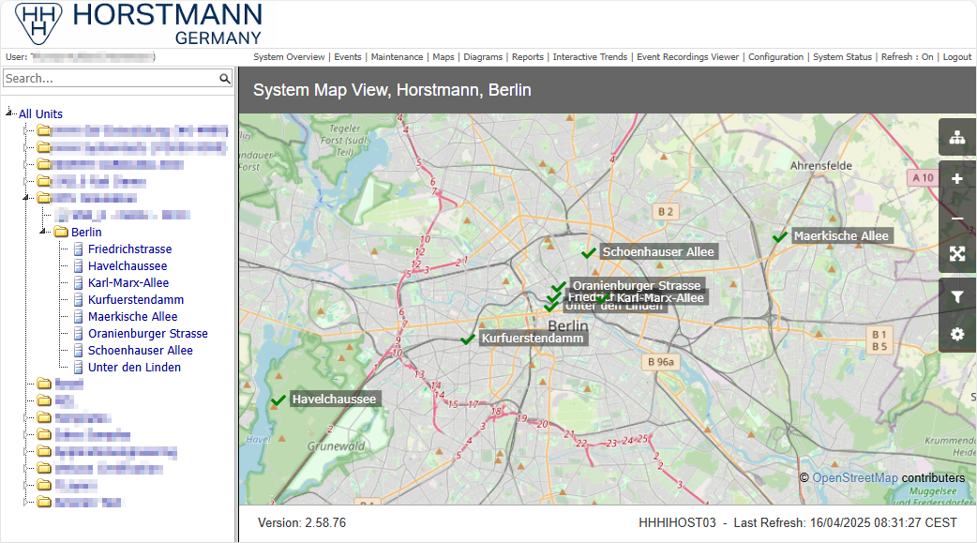Click the document icon beside Unter den Linden
Viewport: 977px width, 543px height.
click(x=79, y=368)
